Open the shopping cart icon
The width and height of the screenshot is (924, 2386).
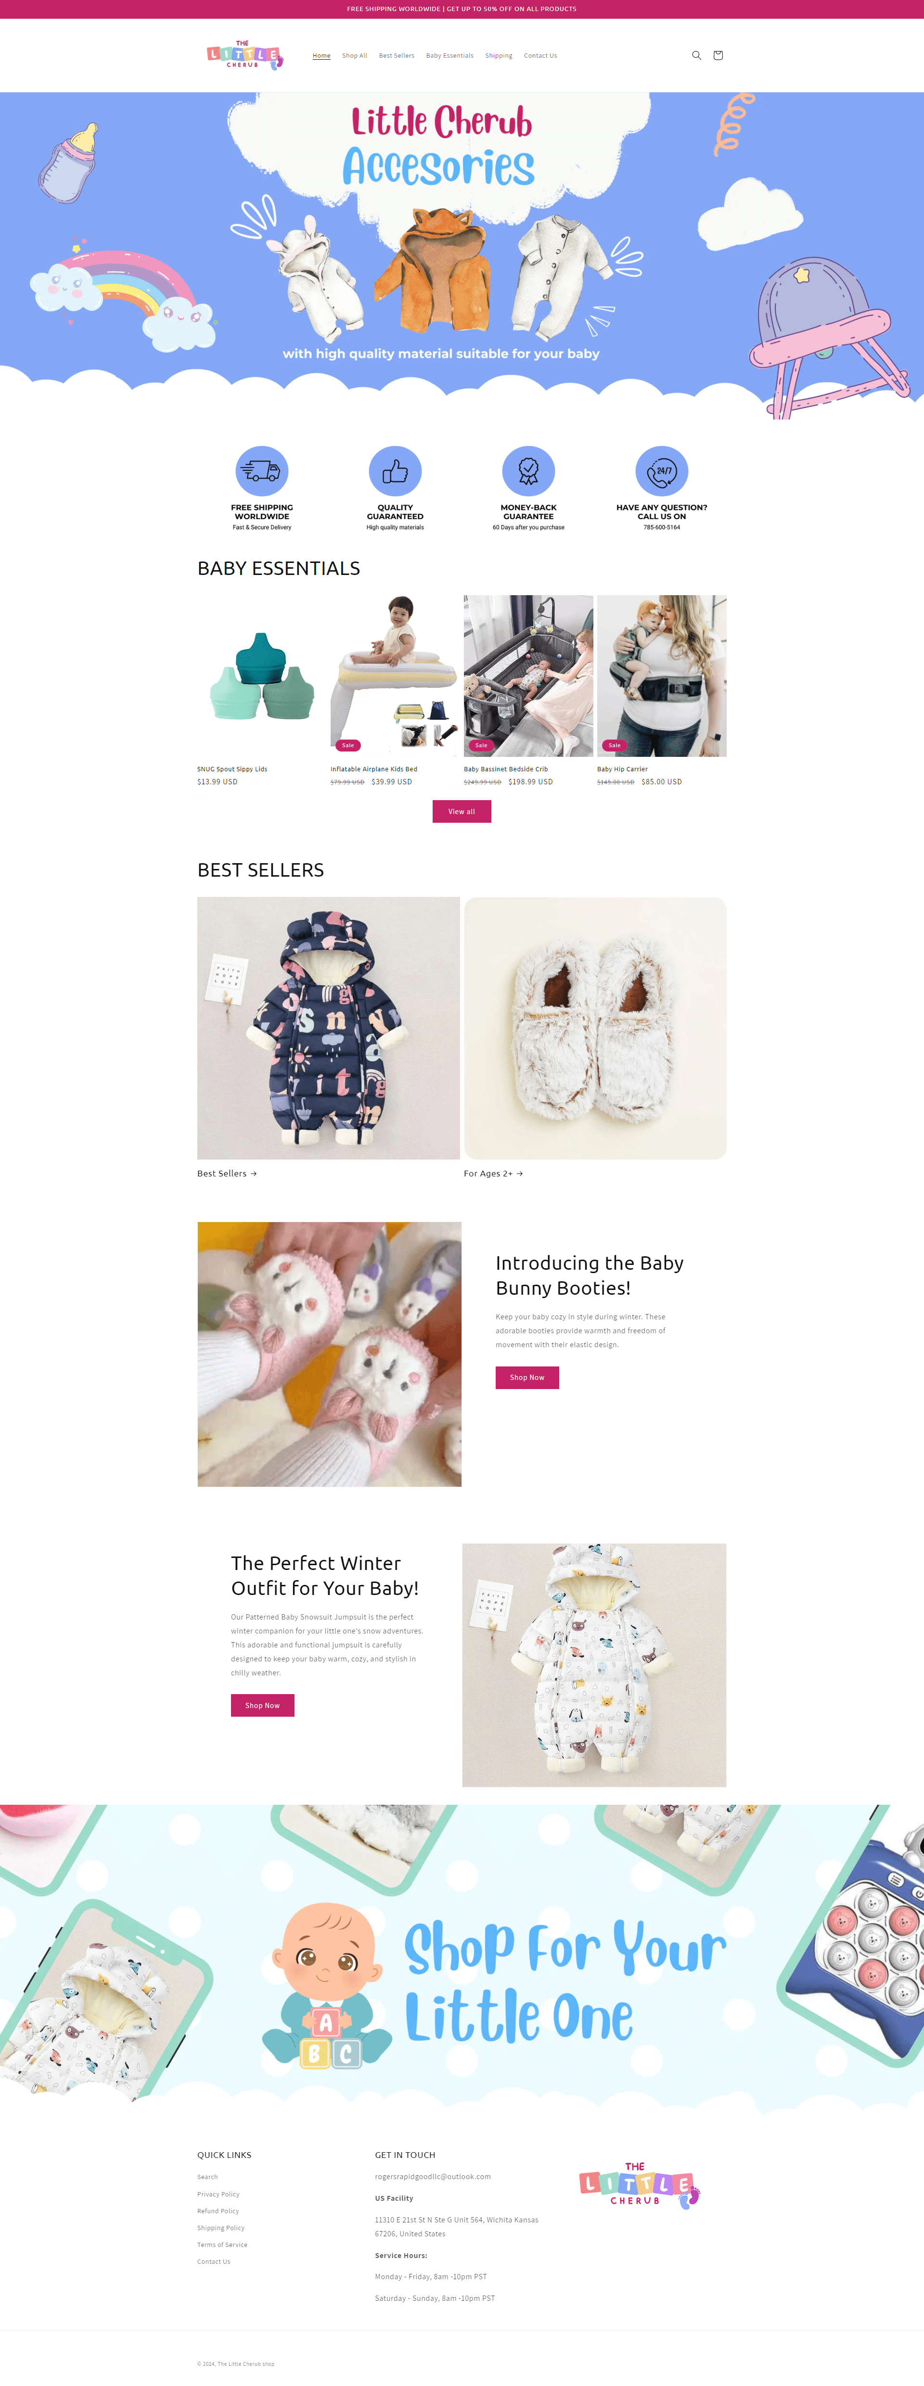coord(718,56)
